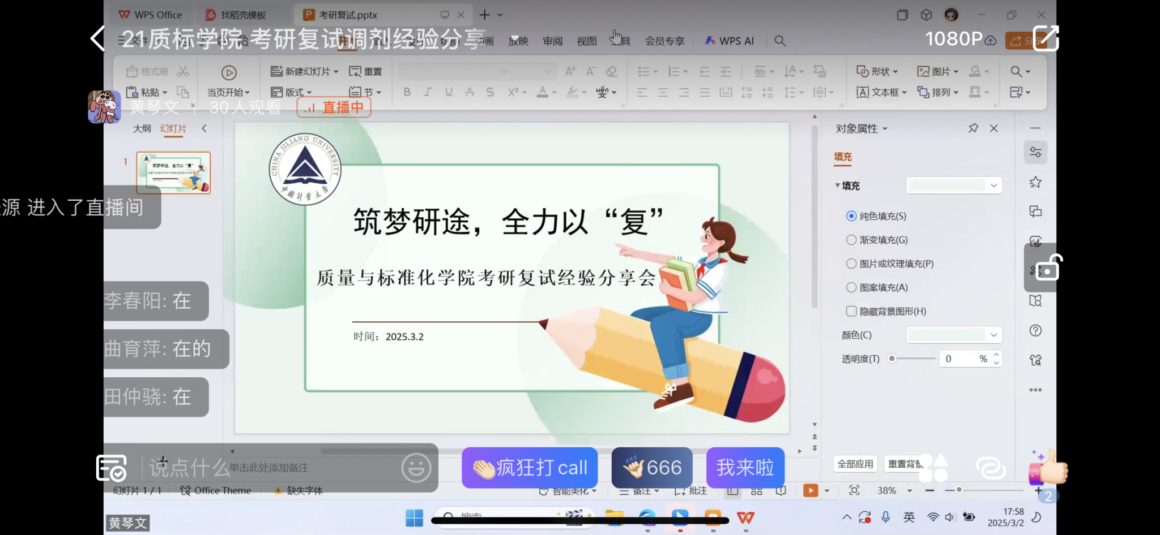Click the WPS AI button

(730, 41)
